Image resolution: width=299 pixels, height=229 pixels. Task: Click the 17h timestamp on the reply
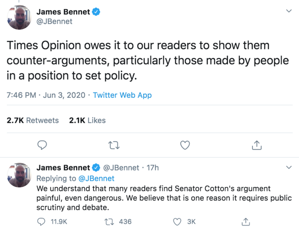153,168
